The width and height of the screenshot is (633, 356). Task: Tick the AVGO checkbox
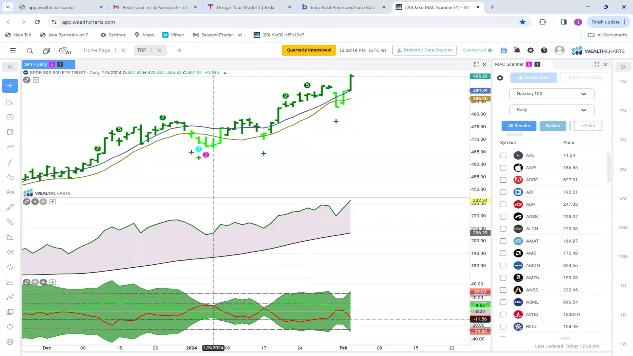pyautogui.click(x=503, y=314)
